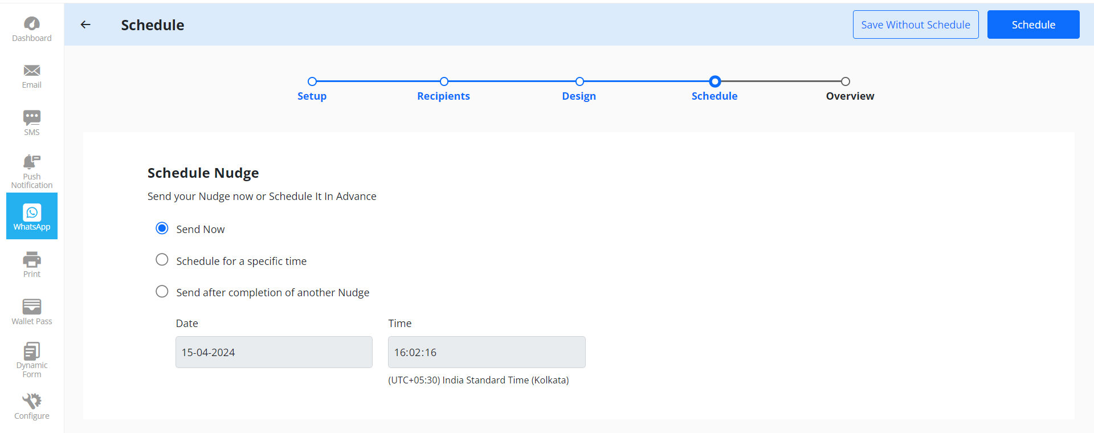
Task: Jump to the Recipients step
Action: click(x=443, y=96)
